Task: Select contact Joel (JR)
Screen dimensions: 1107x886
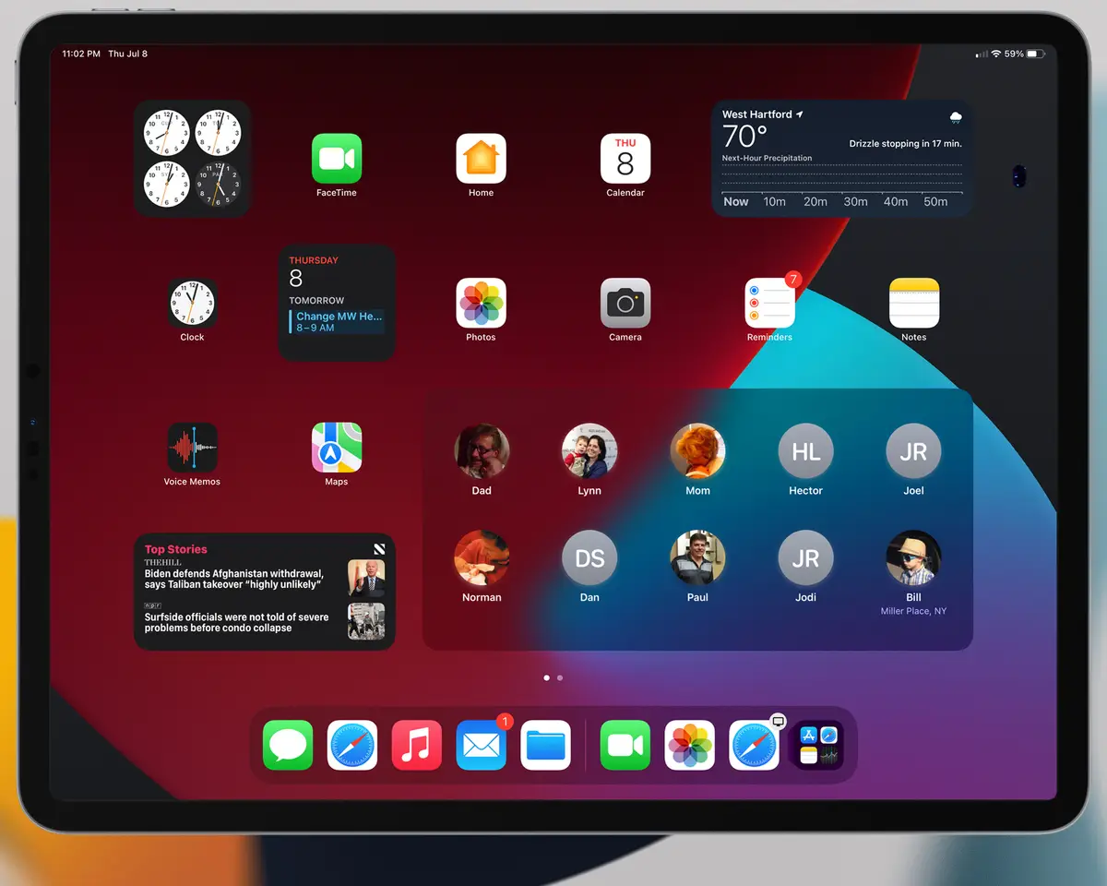Action: tap(913, 451)
